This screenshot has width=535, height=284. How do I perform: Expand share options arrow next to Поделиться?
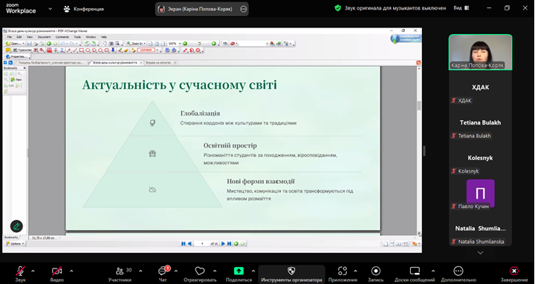coord(253,271)
